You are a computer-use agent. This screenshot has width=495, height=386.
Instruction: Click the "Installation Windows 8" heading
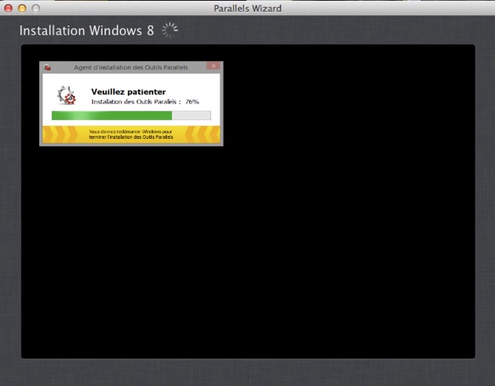pos(86,30)
